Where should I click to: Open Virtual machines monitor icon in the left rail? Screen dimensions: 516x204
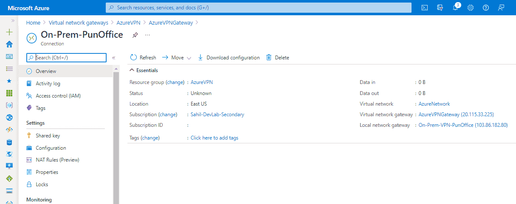click(9, 166)
